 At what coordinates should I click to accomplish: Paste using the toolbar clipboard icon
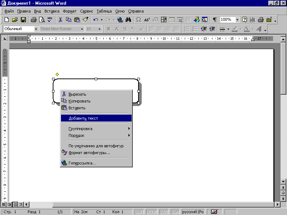[x=77, y=20]
